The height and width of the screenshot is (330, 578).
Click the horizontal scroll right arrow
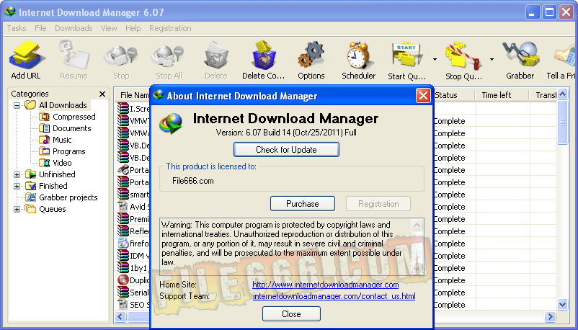click(551, 316)
